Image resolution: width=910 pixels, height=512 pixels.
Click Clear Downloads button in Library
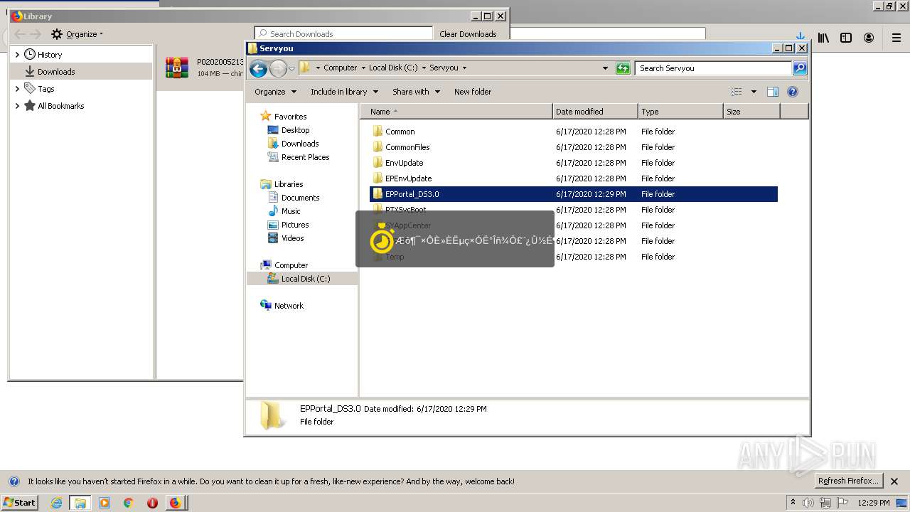pos(468,33)
